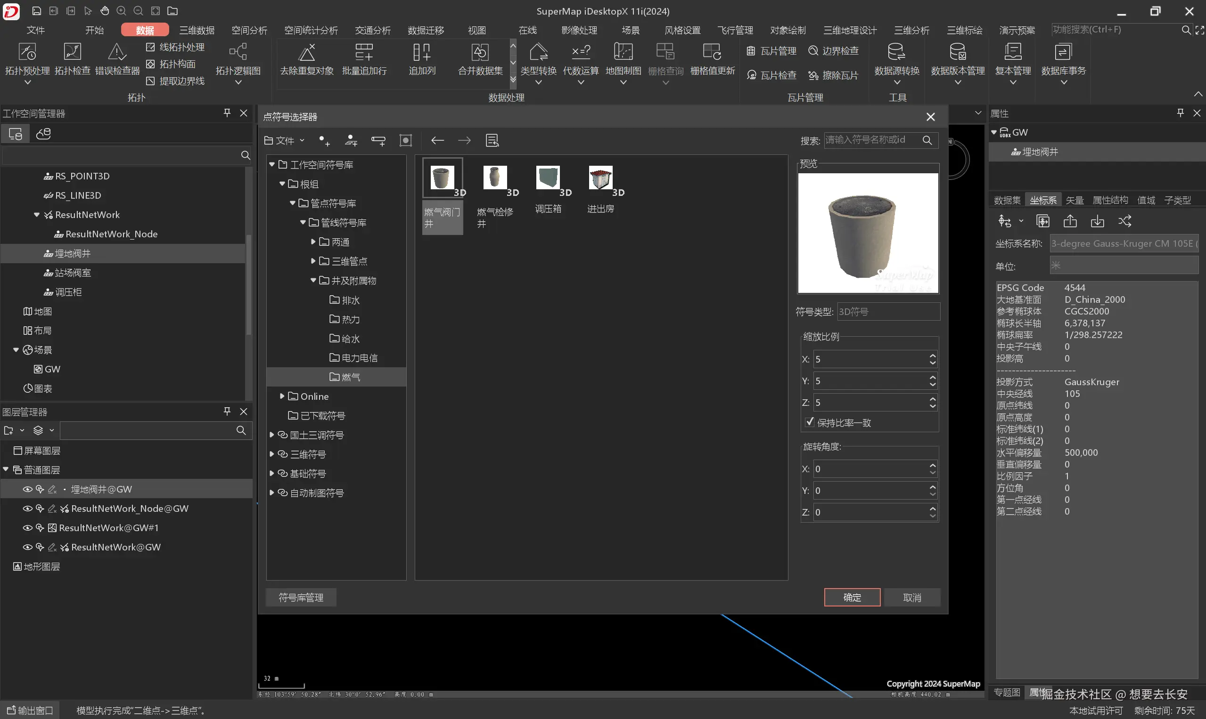Hide the ResultNetWork@GW layer
Viewport: 1206px width, 719px height.
click(28, 548)
